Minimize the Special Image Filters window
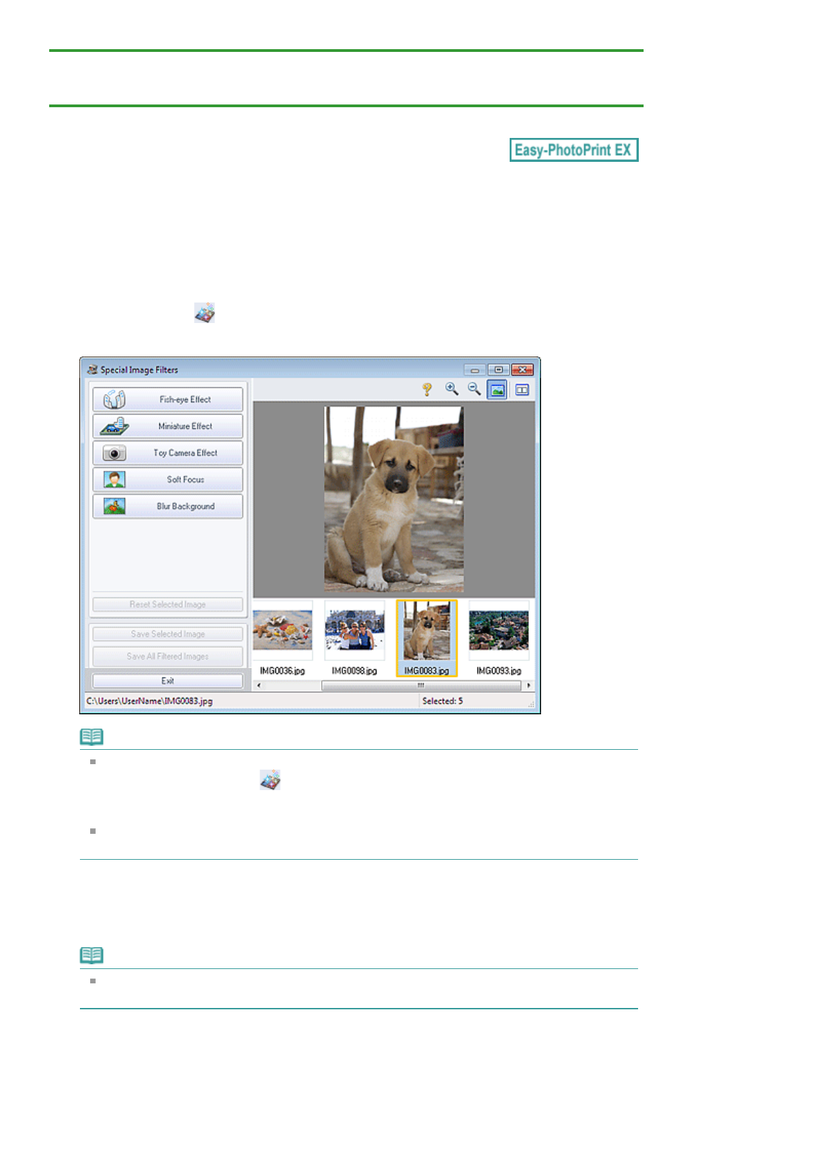Screen dimensions: 813x1150 pos(474,369)
